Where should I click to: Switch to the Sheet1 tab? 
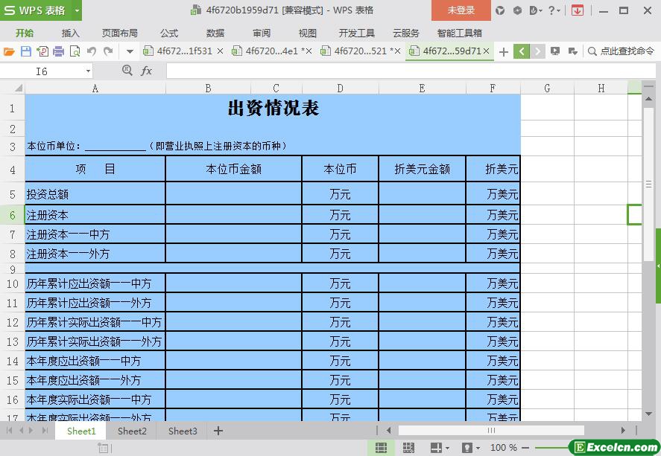click(81, 431)
